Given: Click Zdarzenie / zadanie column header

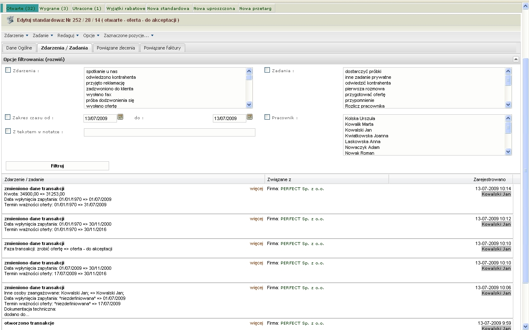Looking at the screenshot, I should [x=133, y=179].
